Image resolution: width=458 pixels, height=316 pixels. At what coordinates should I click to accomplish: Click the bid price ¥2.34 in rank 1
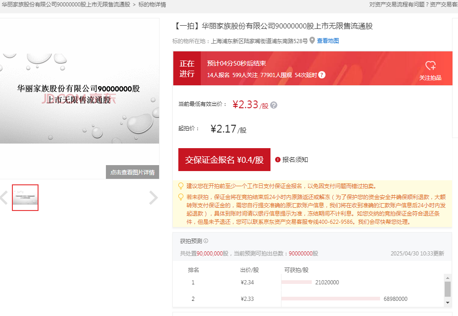point(247,283)
